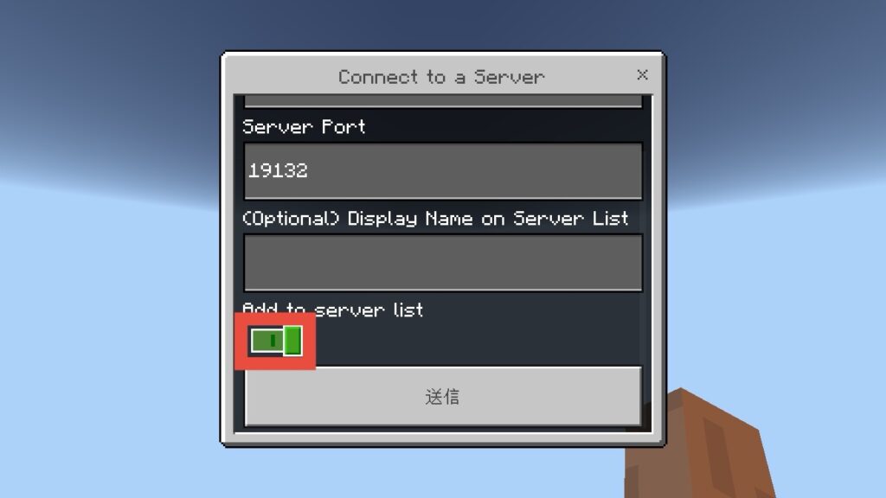The width and height of the screenshot is (886, 498).
Task: Click the Optional Display Name on Server List label
Action: click(435, 219)
